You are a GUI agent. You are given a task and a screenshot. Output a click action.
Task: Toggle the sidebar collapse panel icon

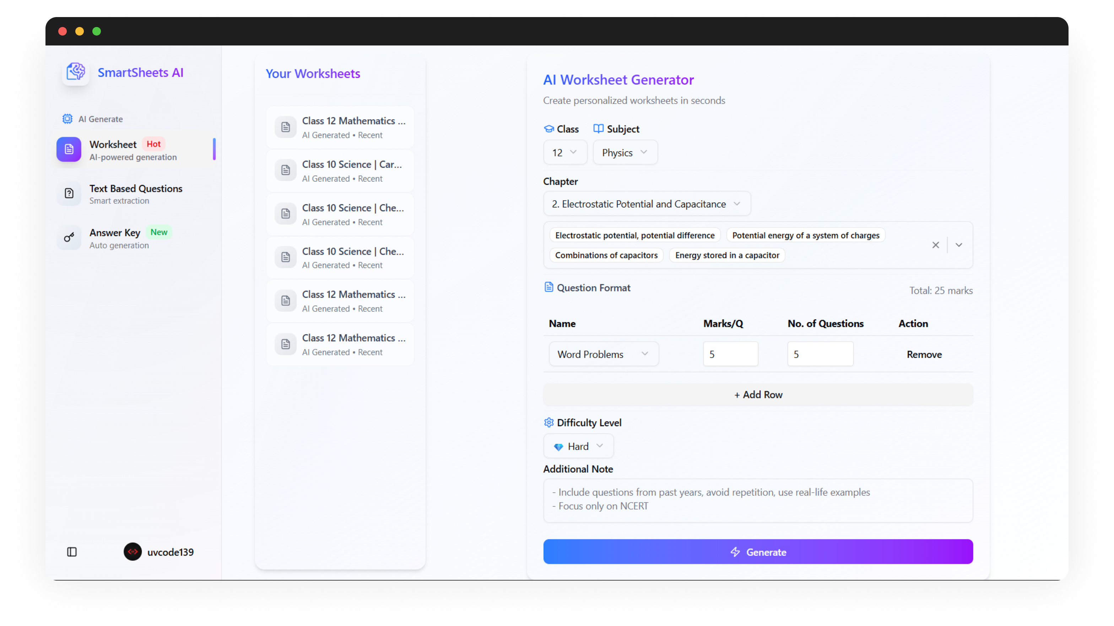coord(72,552)
